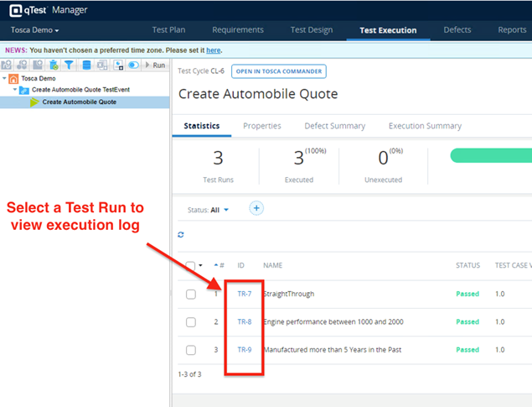Screen dimensions: 532x407
Task: Check the box for TR-8 test run
Action: point(191,322)
